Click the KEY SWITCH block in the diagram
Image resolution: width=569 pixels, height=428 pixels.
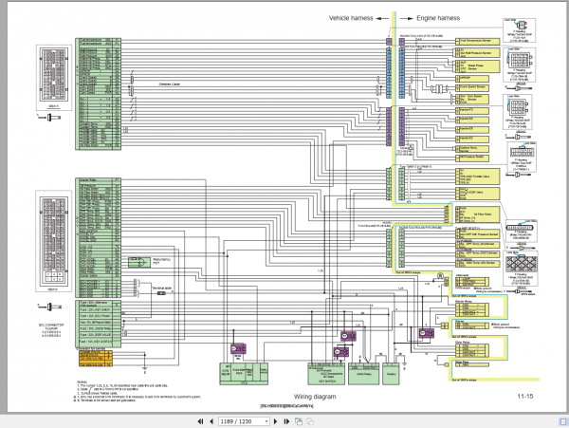click(326, 374)
